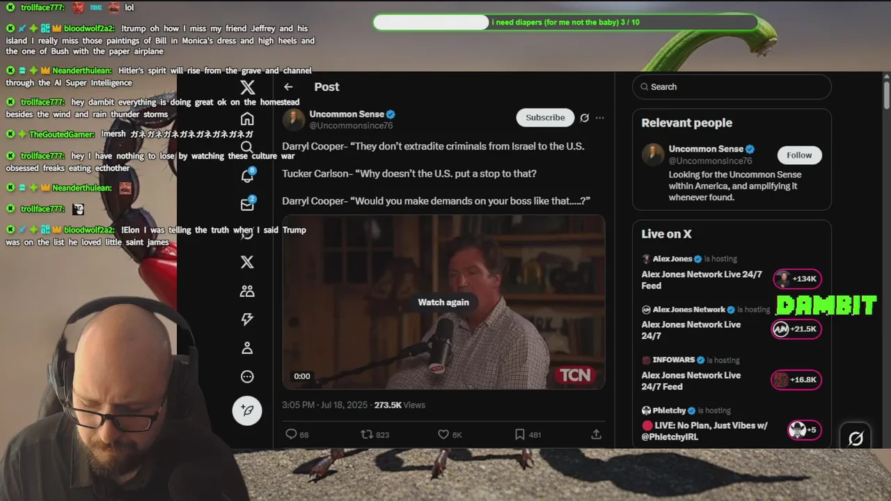
Task: Open Messages envelope icon with badge
Action: [x=247, y=205]
